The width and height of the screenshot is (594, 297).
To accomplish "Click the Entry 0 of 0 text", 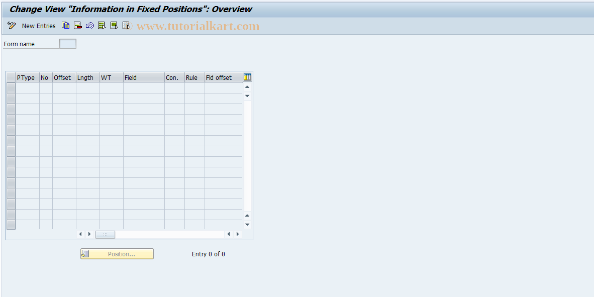I will [x=209, y=254].
